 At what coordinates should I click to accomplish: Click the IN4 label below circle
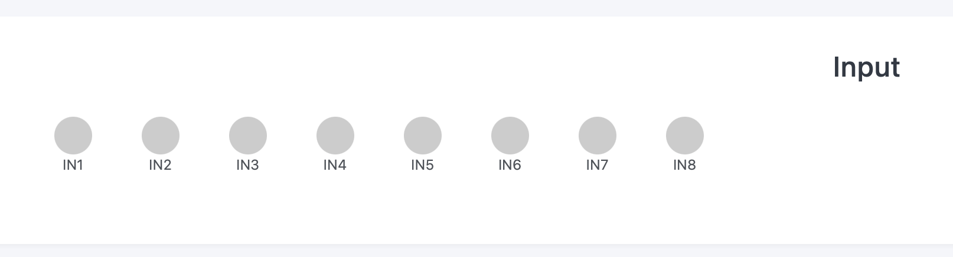335,166
